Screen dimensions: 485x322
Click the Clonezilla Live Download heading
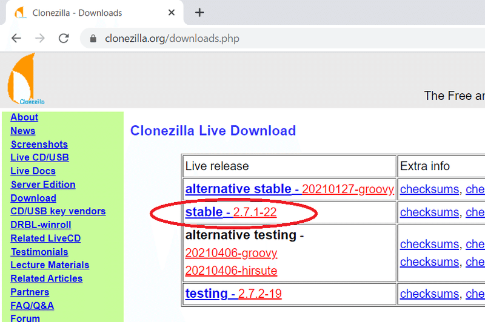tap(213, 131)
